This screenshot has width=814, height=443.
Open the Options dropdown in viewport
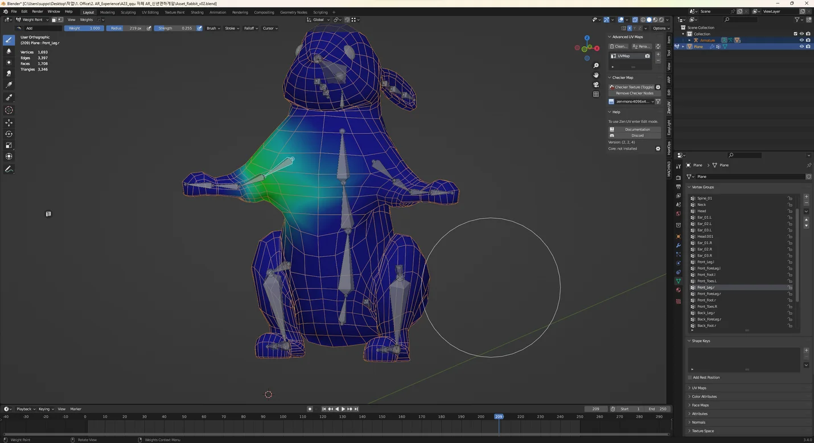[660, 28]
